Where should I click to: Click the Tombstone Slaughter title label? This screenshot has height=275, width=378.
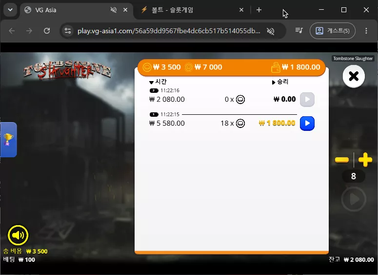[x=353, y=59]
